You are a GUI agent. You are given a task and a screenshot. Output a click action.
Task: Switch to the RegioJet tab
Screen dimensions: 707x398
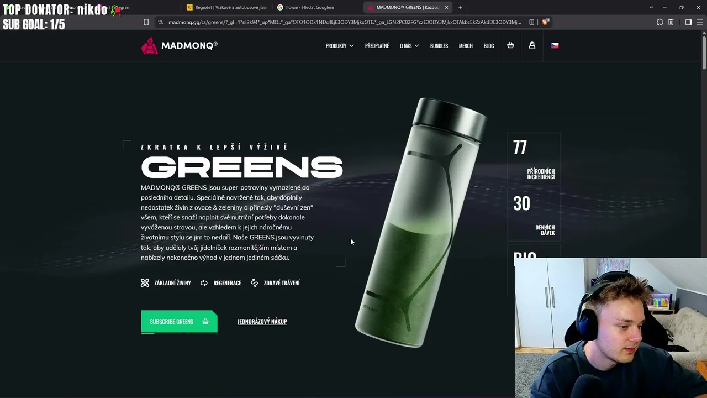226,7
